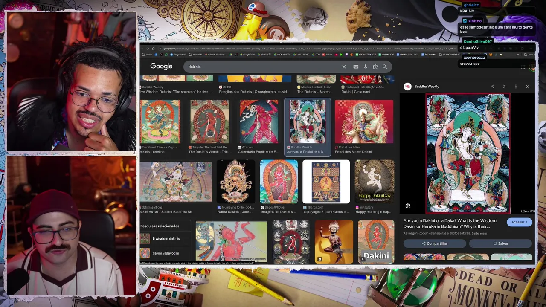This screenshot has height=307, width=546.
Task: Start voice search with the microphone icon
Action: 366,67
